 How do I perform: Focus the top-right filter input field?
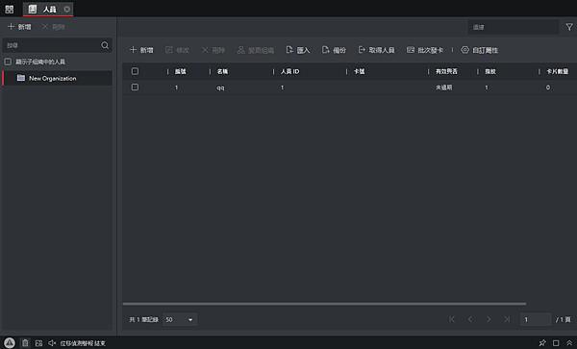click(514, 27)
